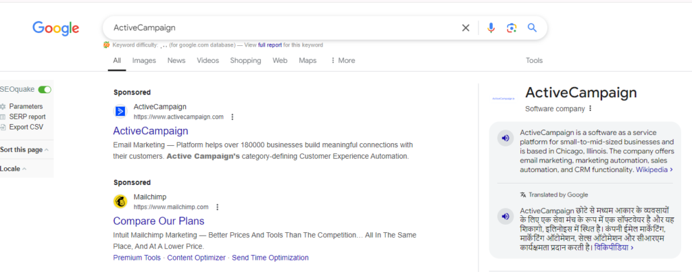
Task: Open Send Time Optimization sitelink
Action: pos(270,258)
